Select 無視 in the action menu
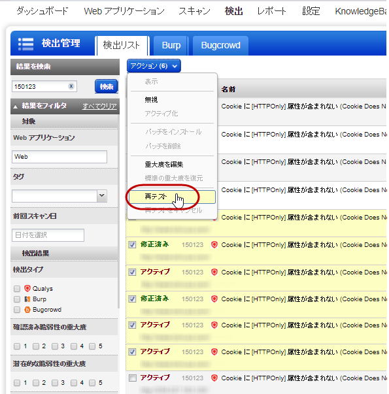Image resolution: width=389 pixels, height=394 pixels. [x=151, y=100]
